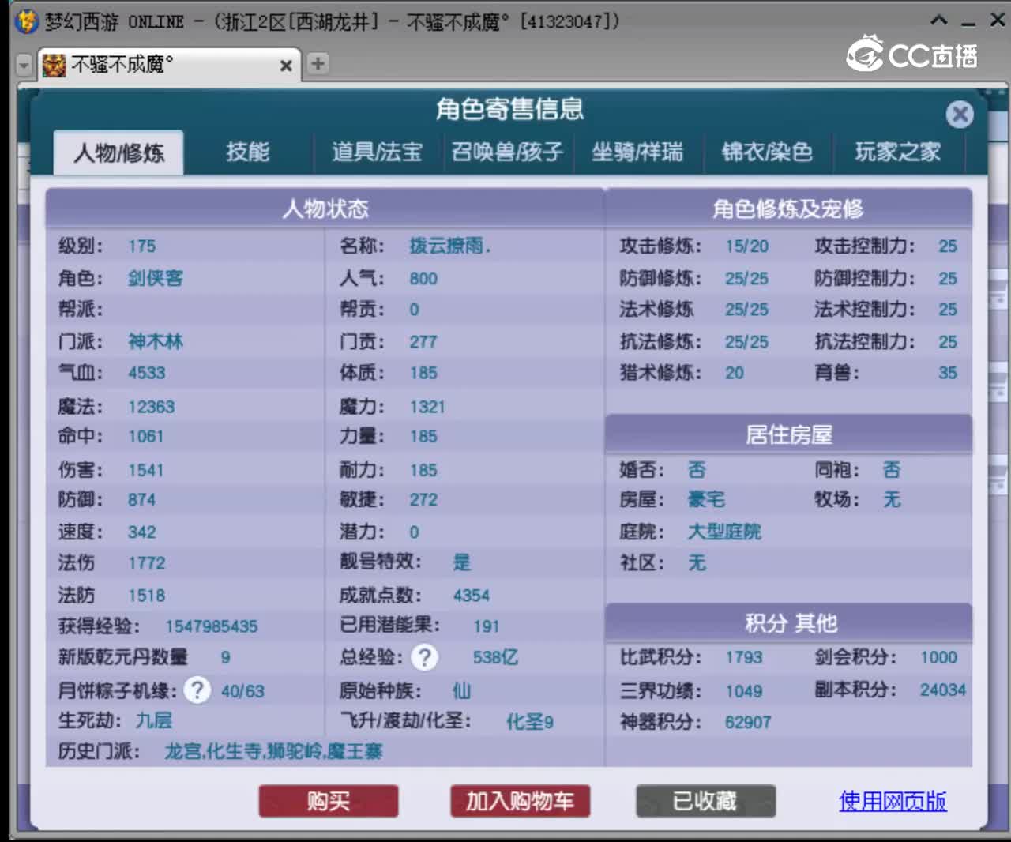Image resolution: width=1011 pixels, height=842 pixels.
Task: Open the 召唤兽/孩子 tab
Action: 507,152
